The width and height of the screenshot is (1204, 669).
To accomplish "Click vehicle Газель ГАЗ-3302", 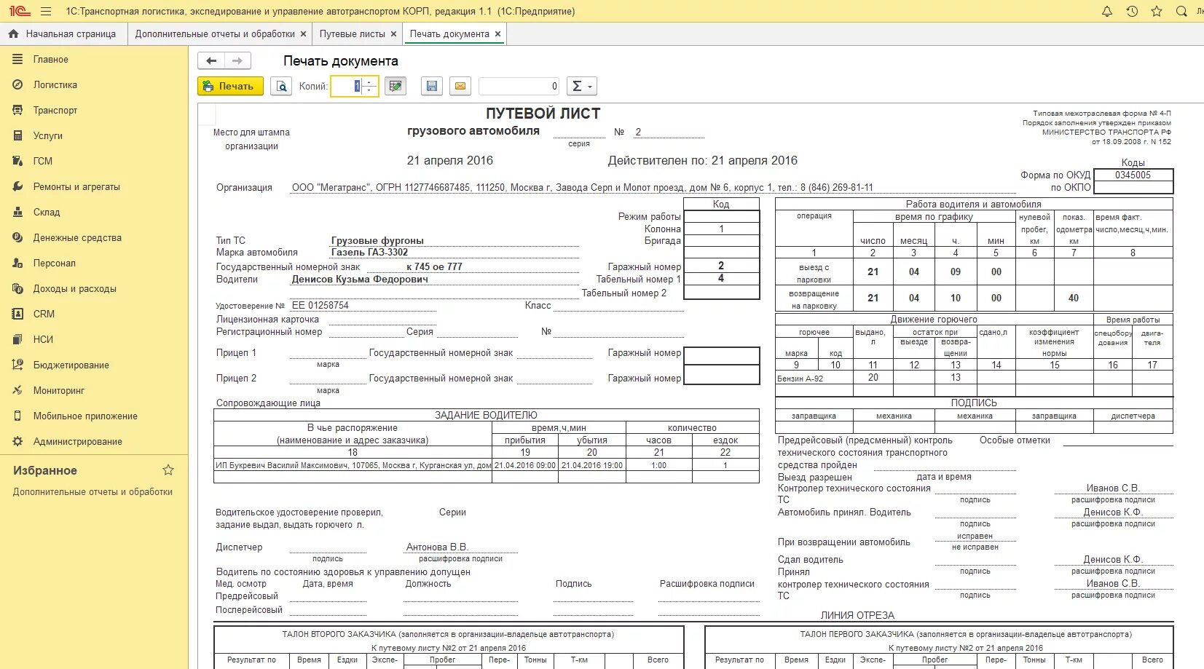I will click(x=369, y=253).
